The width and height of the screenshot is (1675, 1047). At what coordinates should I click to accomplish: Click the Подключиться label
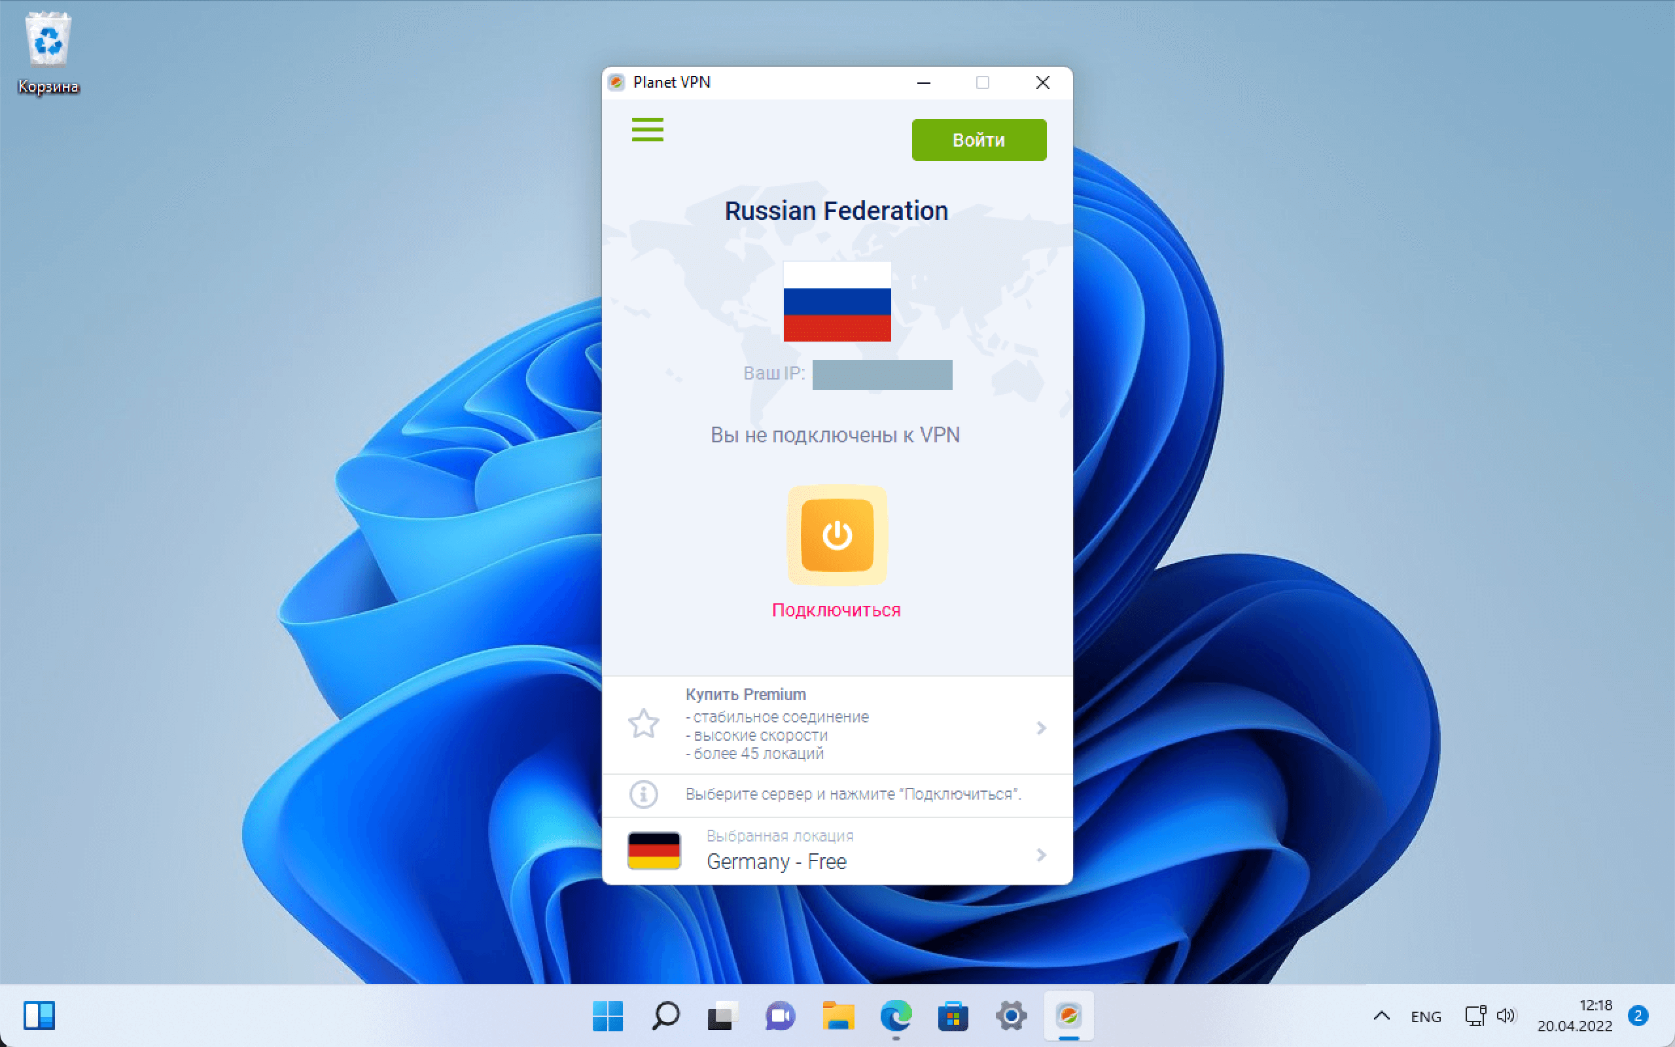coord(836,610)
